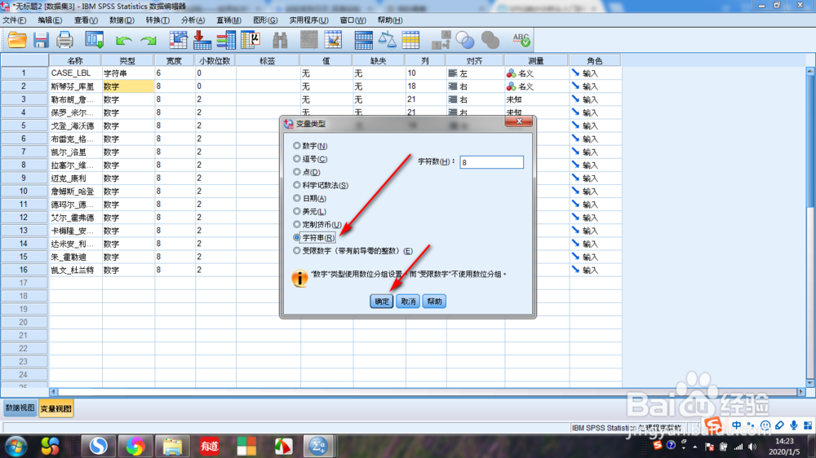Select the 受限数字 (E) radio option
Image resolution: width=816 pixels, height=458 pixels.
pyautogui.click(x=353, y=250)
